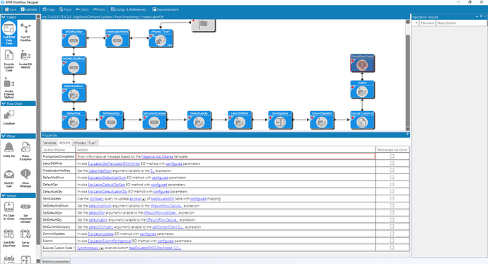Click the Validate toolbar button
Viewport: 488px width, 264px height.
point(29,9)
